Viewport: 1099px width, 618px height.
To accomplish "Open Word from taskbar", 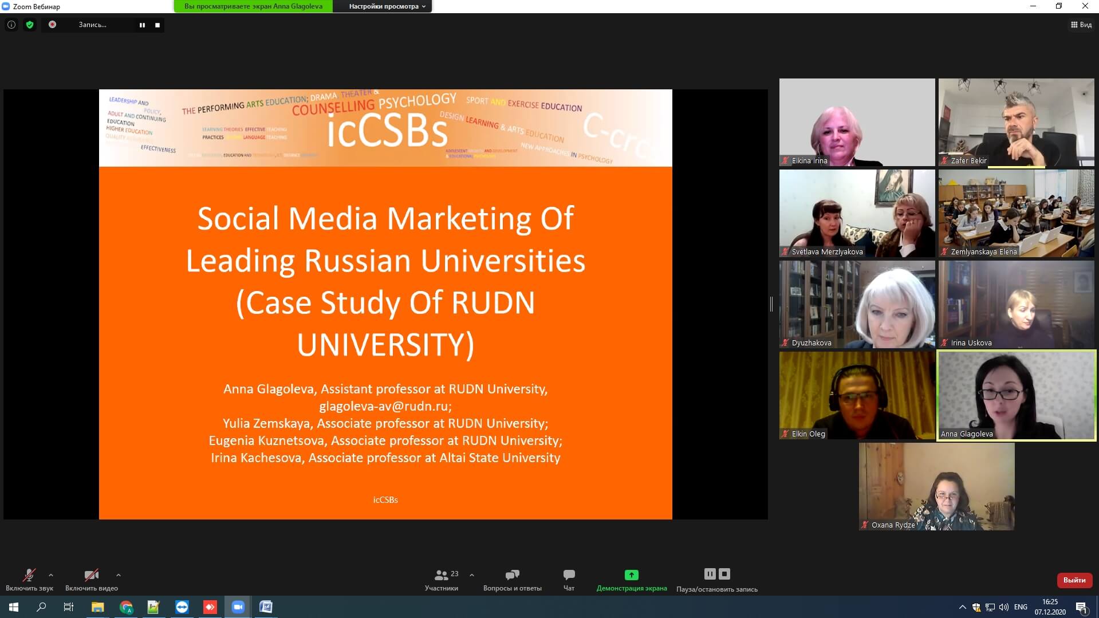I will 266,607.
